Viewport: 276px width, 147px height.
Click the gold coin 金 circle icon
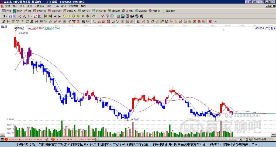click(x=157, y=21)
